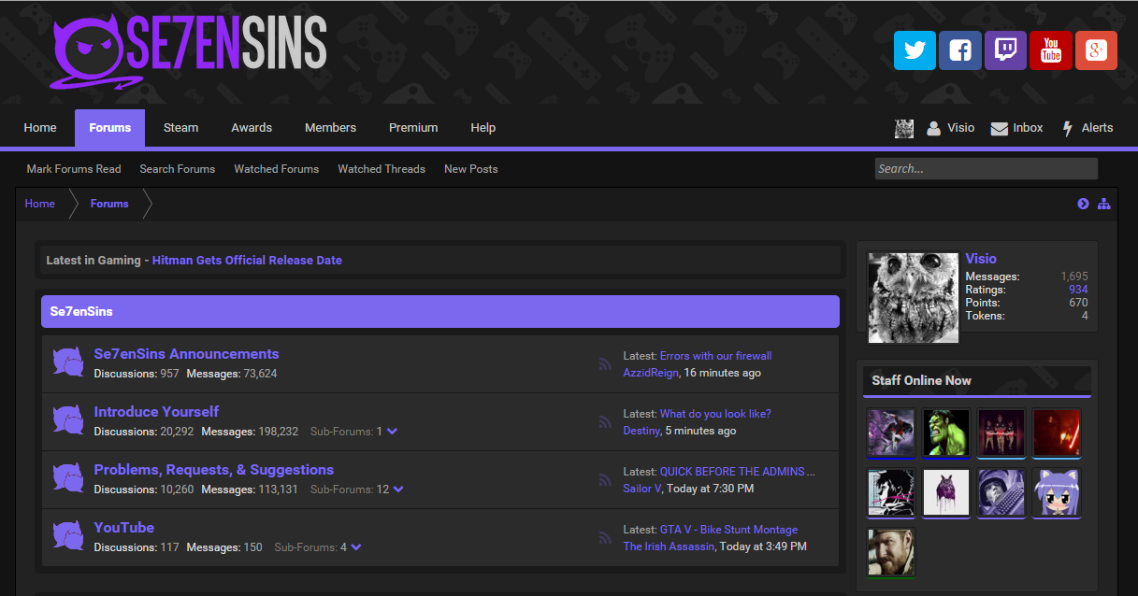Open the Se7enSins Twitter page icon
Screen dimensions: 1138x596
(x=915, y=50)
